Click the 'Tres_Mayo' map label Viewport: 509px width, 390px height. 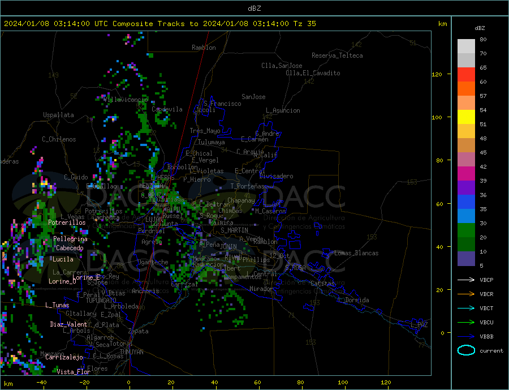tap(205, 131)
